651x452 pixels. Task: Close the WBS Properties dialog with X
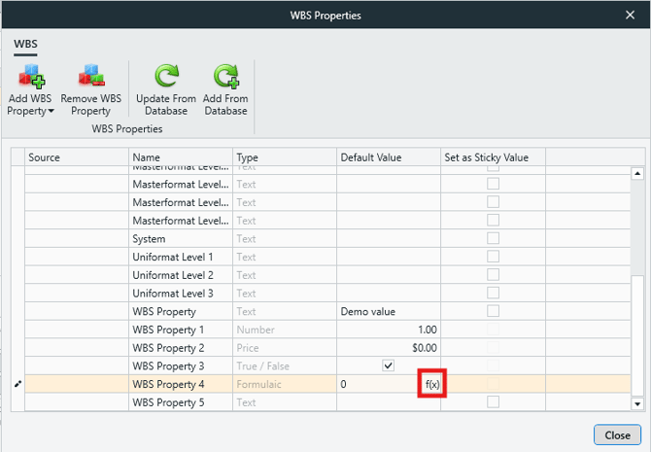[x=629, y=15]
